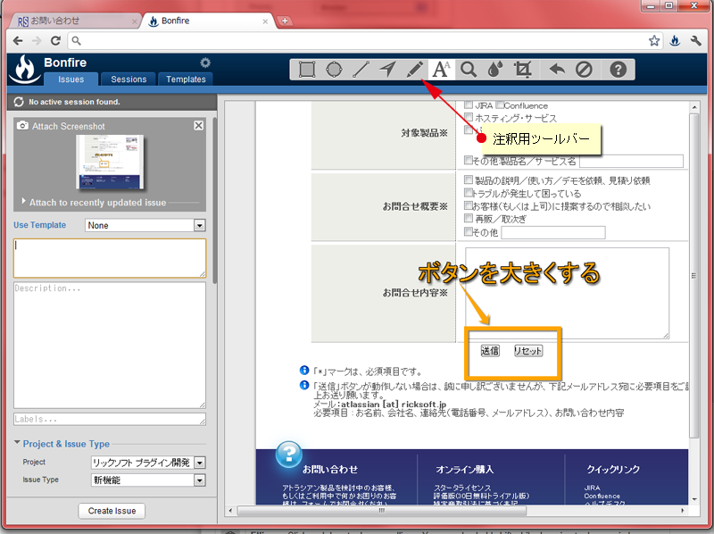Open a new browser tab

coord(285,21)
